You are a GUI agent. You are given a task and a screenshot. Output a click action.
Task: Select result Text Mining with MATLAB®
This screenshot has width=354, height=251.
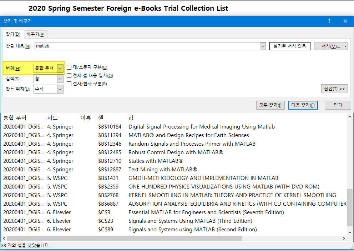174,170
